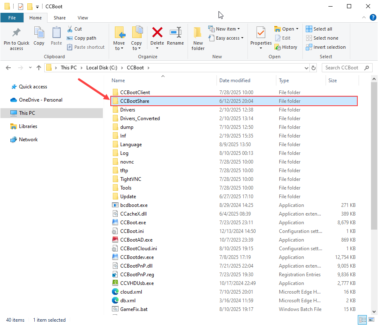Select Network in the navigation pane
This screenshot has width=378, height=325.
pos(28,140)
